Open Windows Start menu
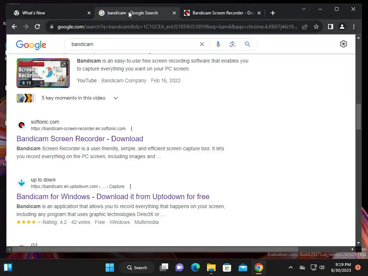The width and height of the screenshot is (368, 276). point(110,267)
